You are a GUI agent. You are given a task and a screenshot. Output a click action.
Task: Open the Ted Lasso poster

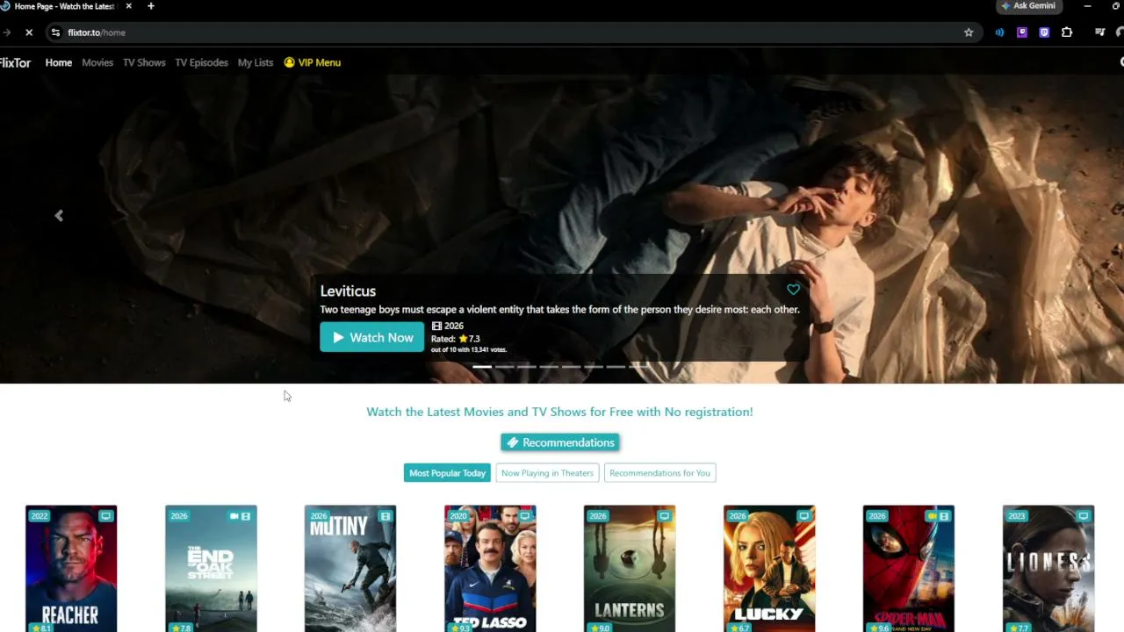click(490, 569)
